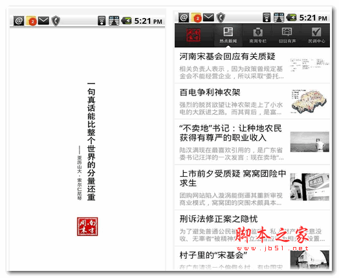The height and width of the screenshot is (278, 339).
Task: Tap the summary starting 团购网站陷入漩涡
Action: coord(231,199)
